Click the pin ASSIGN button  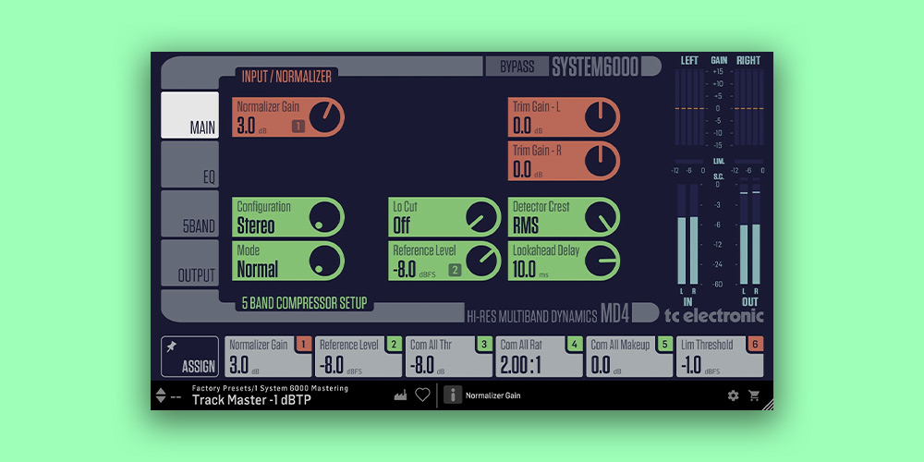tap(189, 357)
